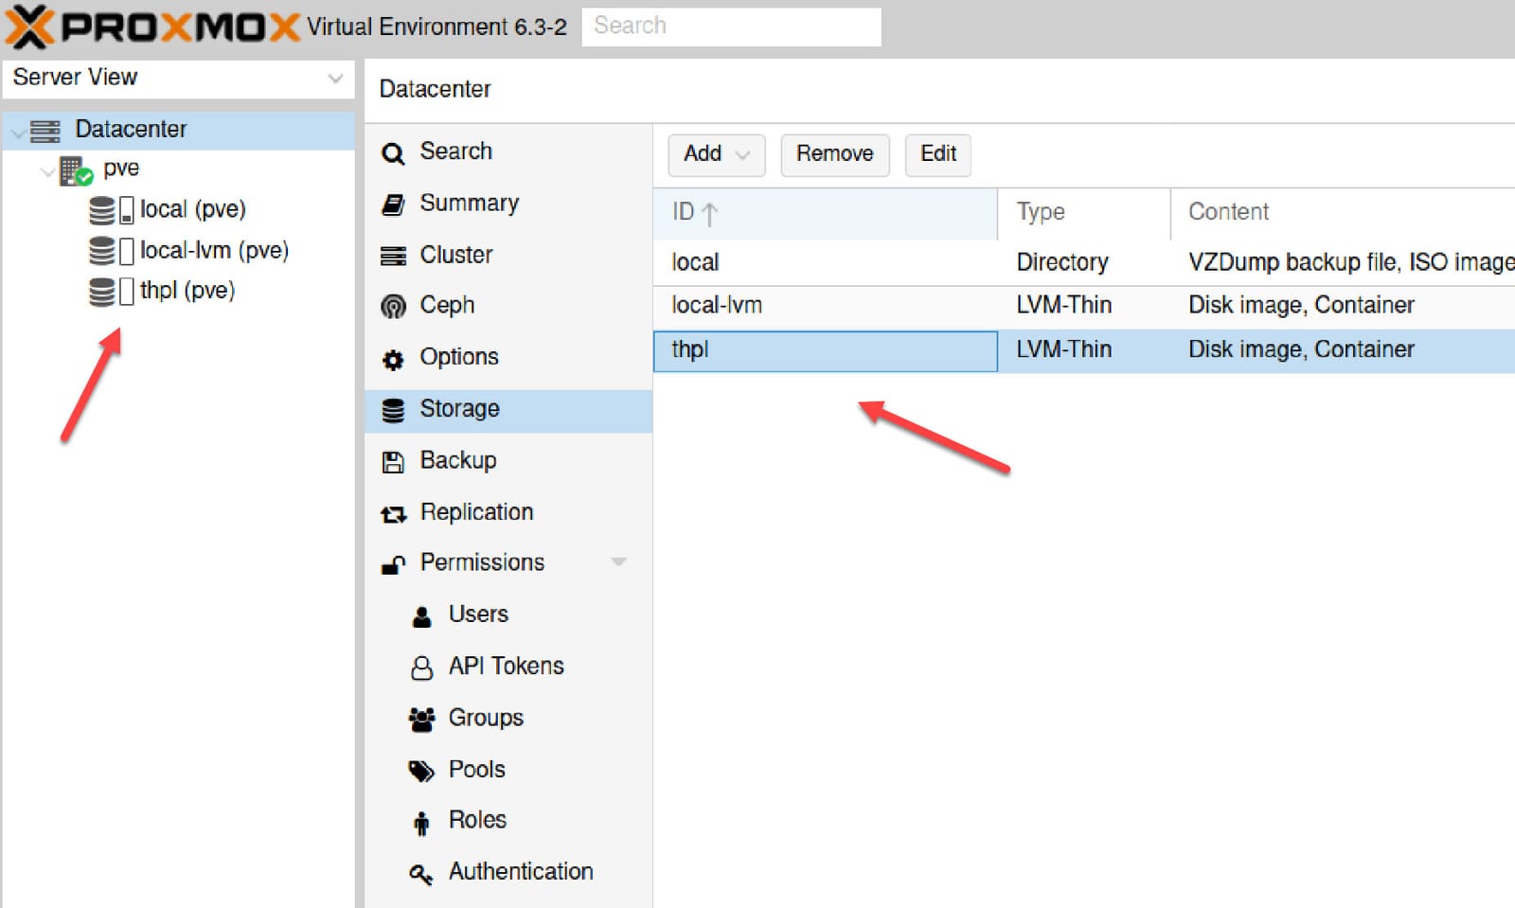Click the Proxmox logo in the header

tap(147, 26)
